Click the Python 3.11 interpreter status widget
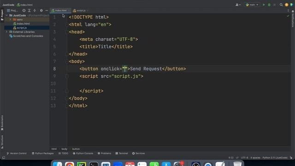 [x=275, y=158]
